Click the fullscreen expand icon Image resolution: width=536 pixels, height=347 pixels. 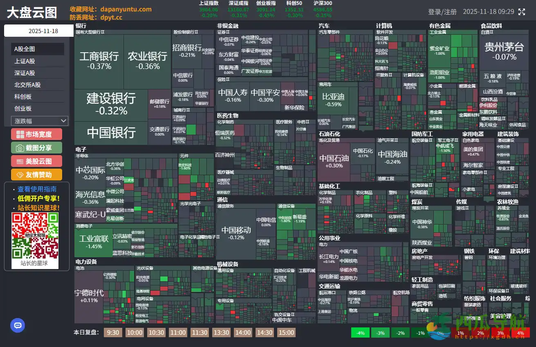(x=522, y=12)
